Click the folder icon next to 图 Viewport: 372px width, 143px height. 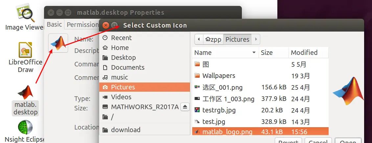(197, 64)
